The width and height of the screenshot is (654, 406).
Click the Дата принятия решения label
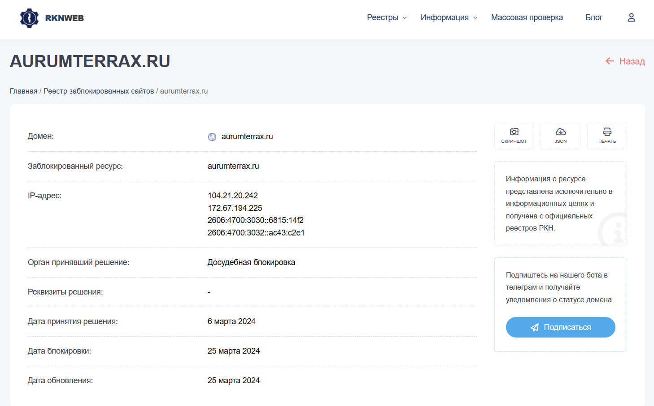73,321
